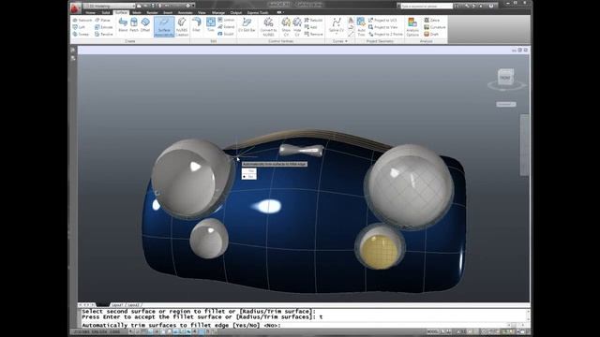Click Add control vertices
This screenshot has width=600, height=337.
pos(310,27)
